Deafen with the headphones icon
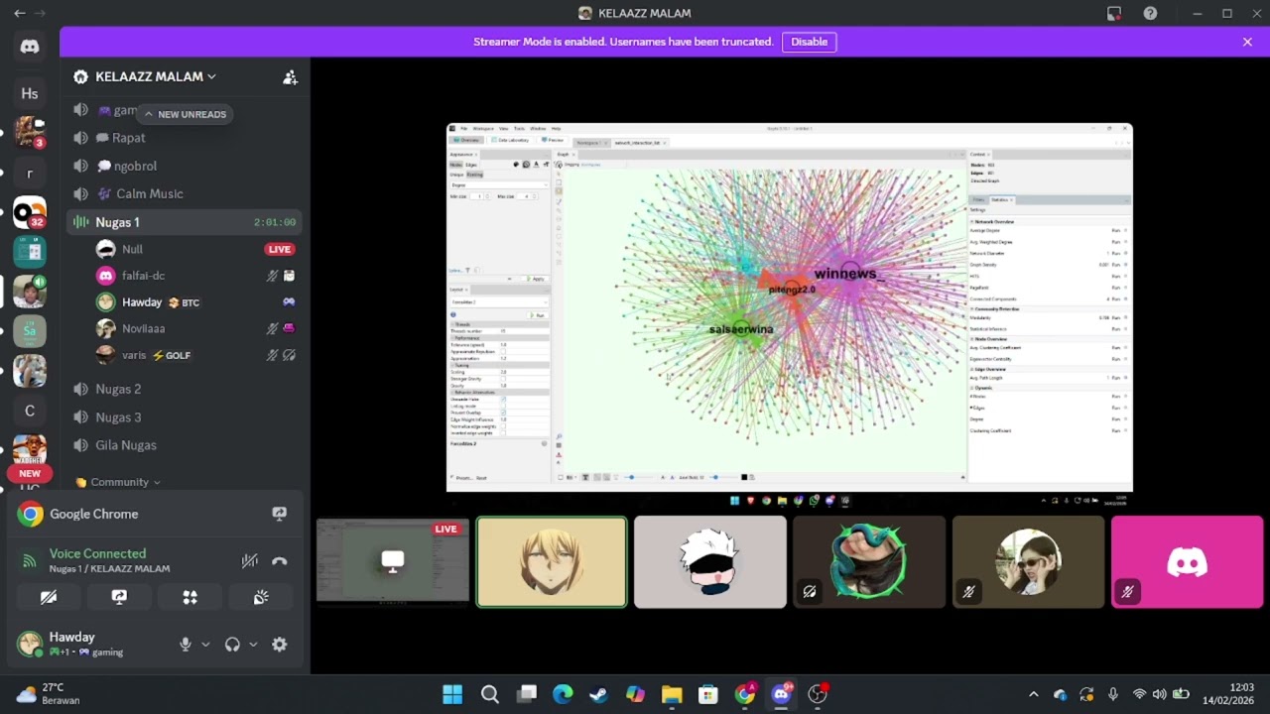 point(232,645)
